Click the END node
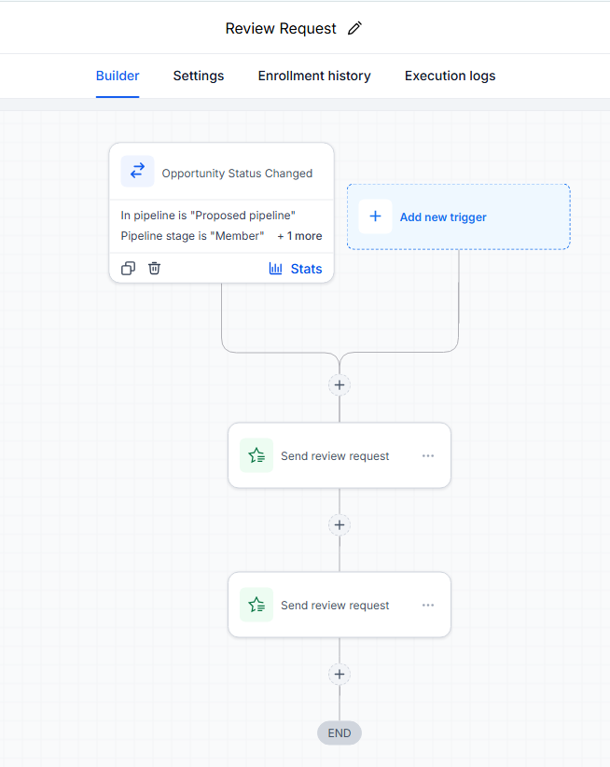Screen dimensions: 610x767 [340, 732]
